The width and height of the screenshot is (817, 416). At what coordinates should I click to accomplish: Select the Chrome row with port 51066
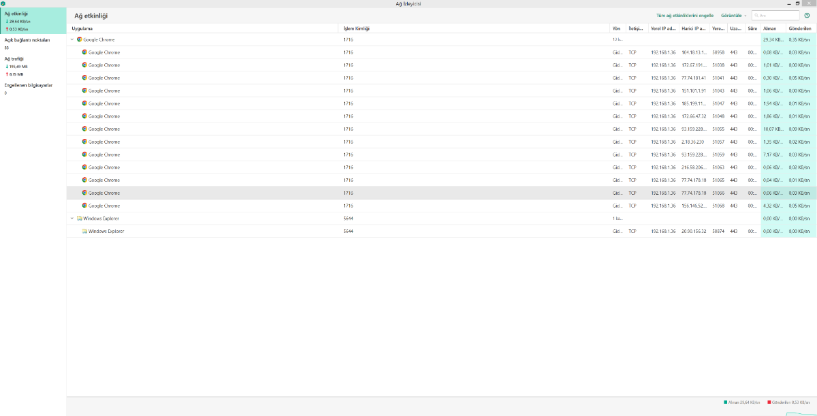[441, 193]
